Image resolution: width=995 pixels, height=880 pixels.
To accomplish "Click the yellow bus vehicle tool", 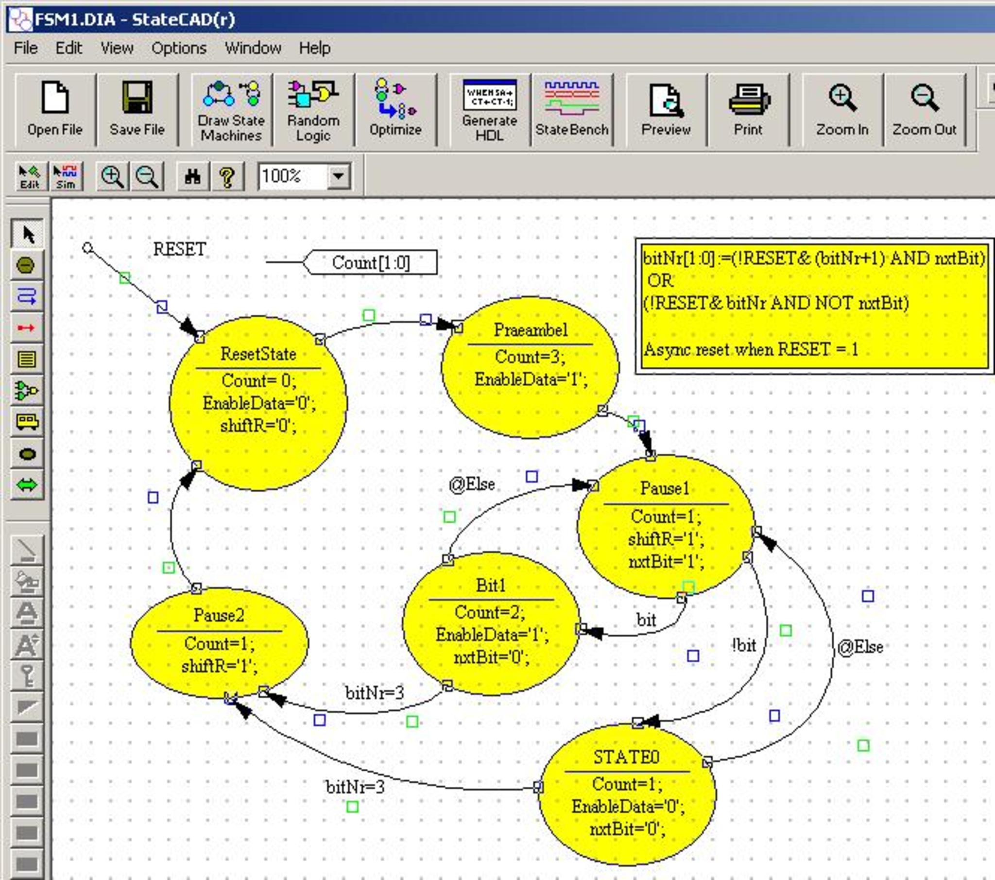I will [27, 422].
